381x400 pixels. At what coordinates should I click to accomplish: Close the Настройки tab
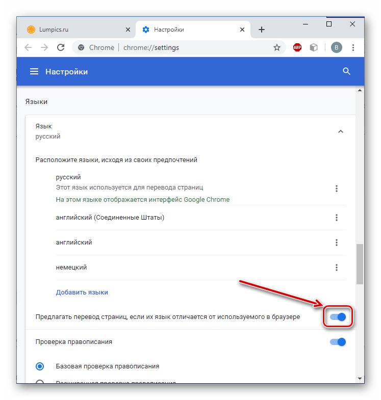(x=242, y=30)
